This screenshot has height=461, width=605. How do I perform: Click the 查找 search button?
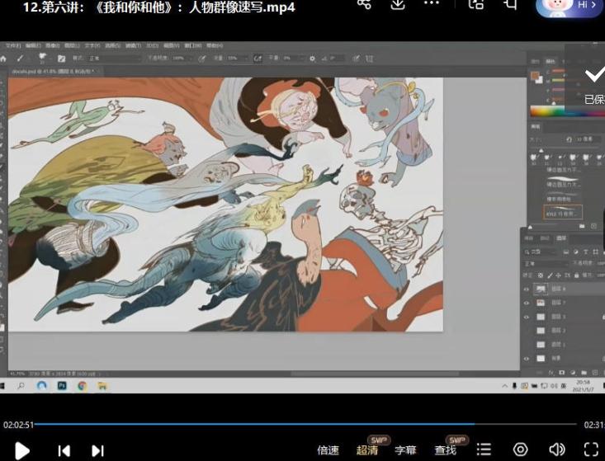click(446, 450)
